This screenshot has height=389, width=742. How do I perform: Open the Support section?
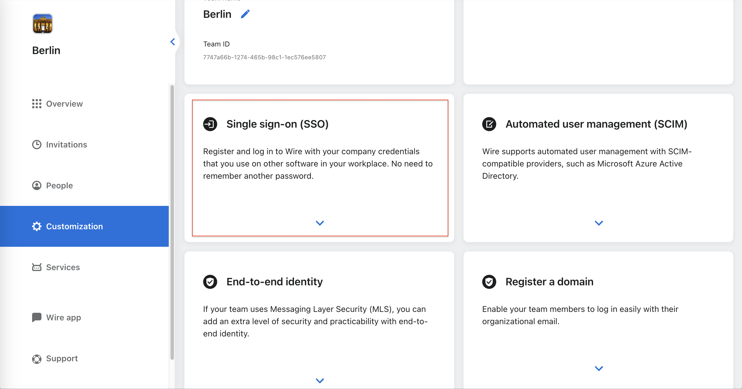click(84, 358)
